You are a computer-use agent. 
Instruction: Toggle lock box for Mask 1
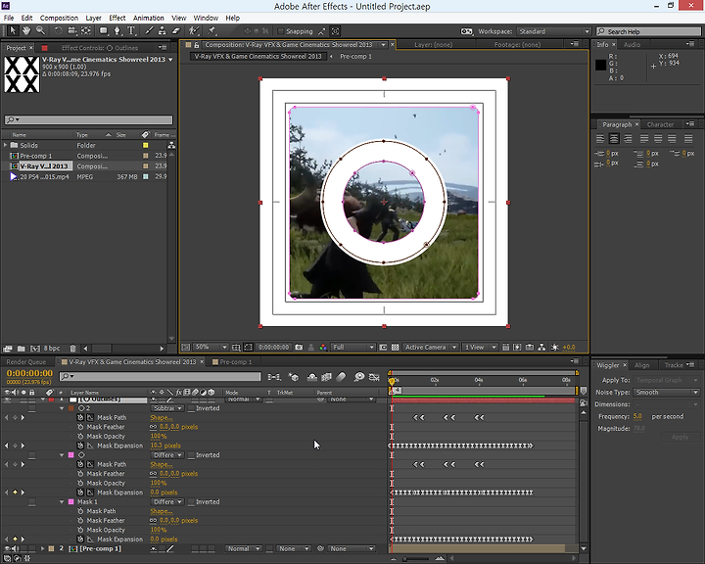(x=32, y=502)
